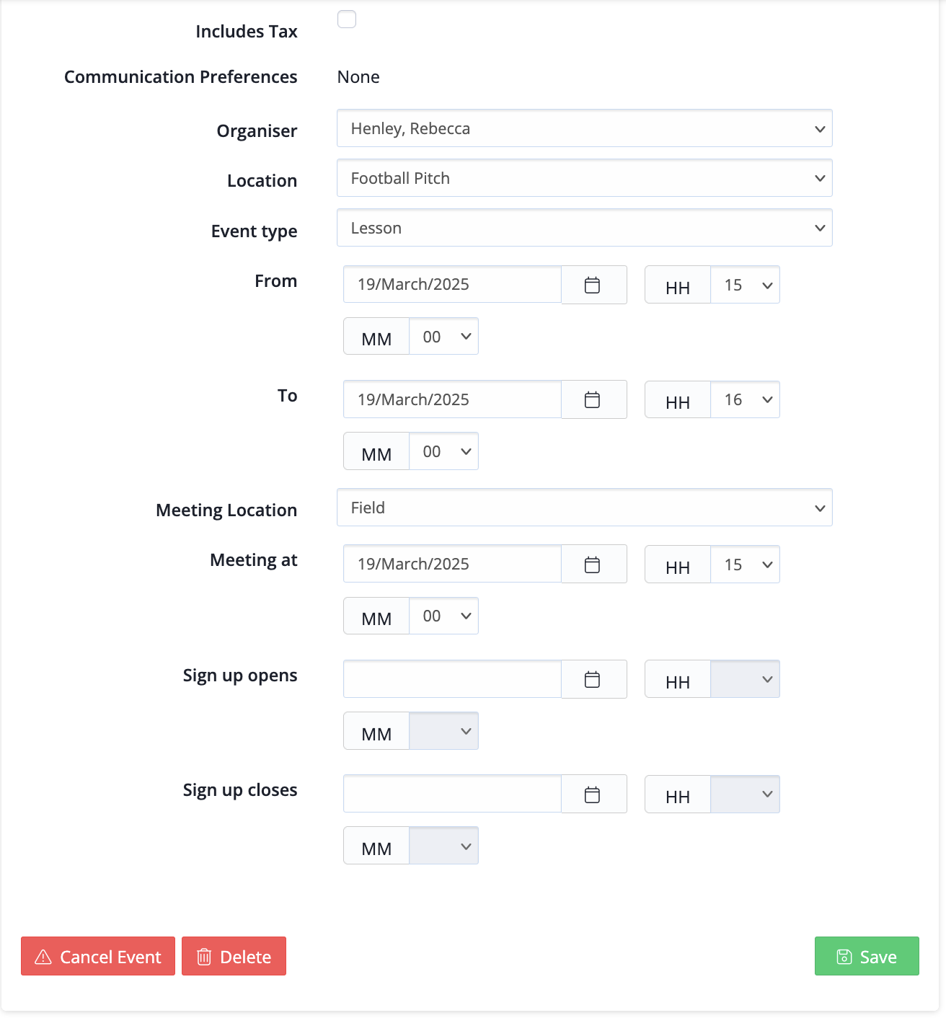Open calendar picker for Sign up closes
The image size is (946, 1018).
(x=593, y=794)
